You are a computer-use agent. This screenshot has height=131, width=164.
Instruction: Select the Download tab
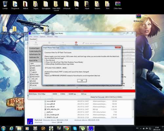33,39
